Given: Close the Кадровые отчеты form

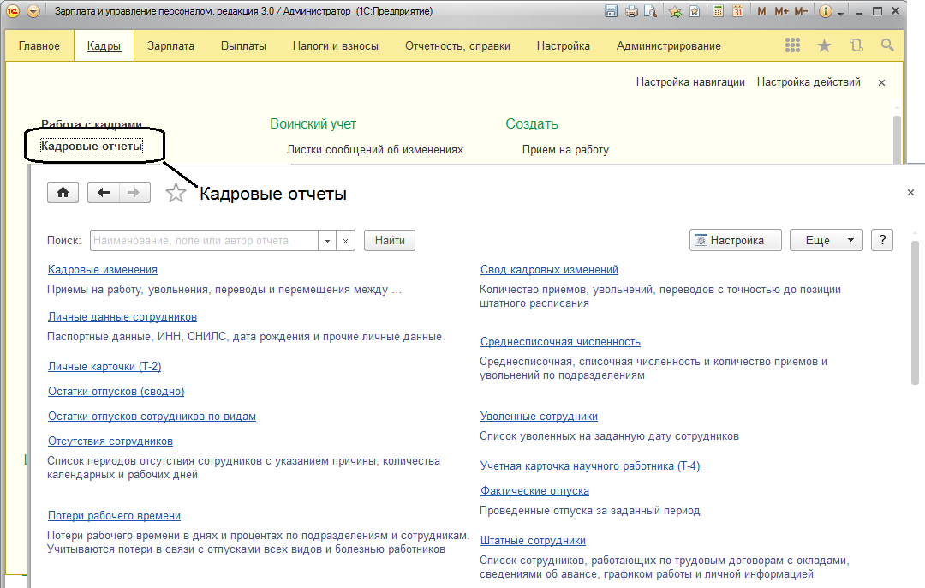Looking at the screenshot, I should (910, 193).
